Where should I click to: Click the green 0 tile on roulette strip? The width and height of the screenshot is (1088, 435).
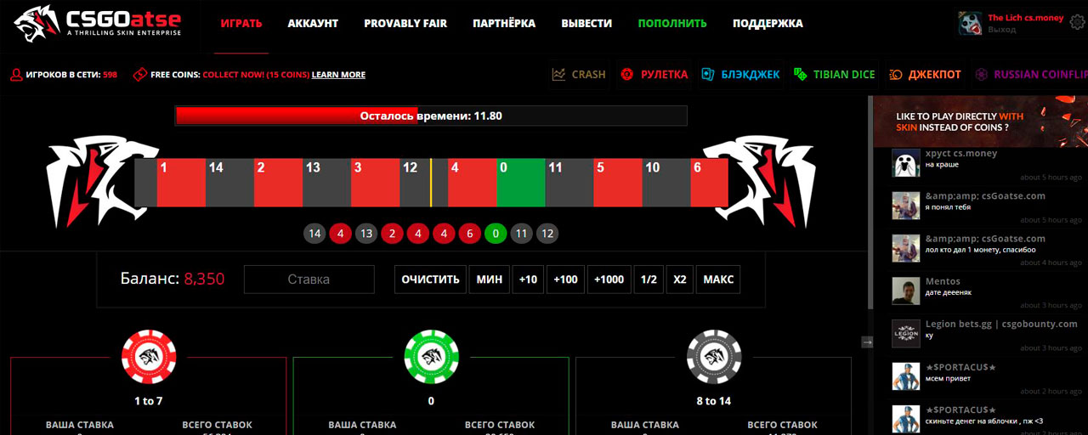pos(520,182)
